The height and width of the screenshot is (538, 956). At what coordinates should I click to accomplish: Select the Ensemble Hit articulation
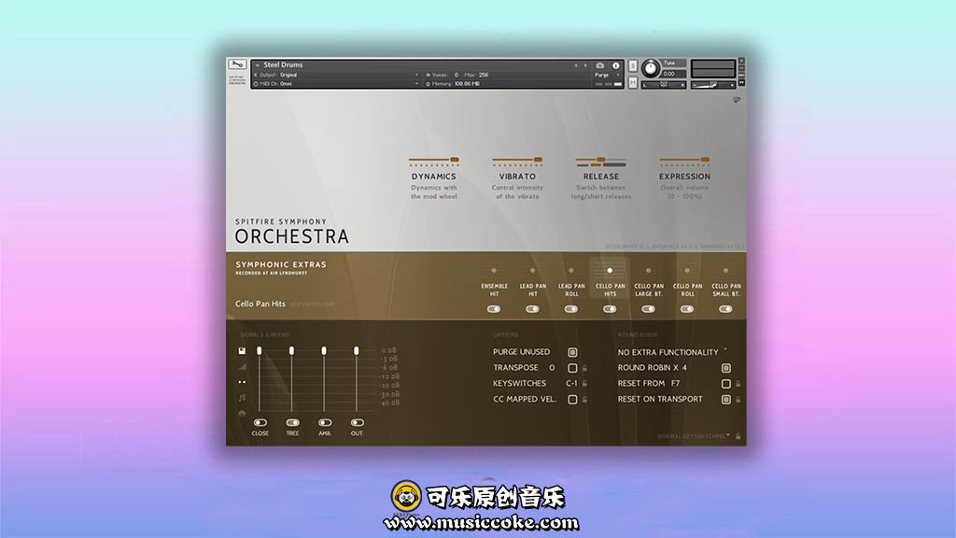(494, 280)
